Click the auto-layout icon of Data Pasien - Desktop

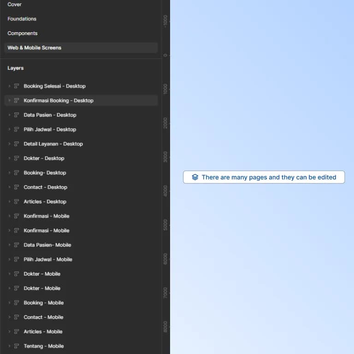coord(17,115)
